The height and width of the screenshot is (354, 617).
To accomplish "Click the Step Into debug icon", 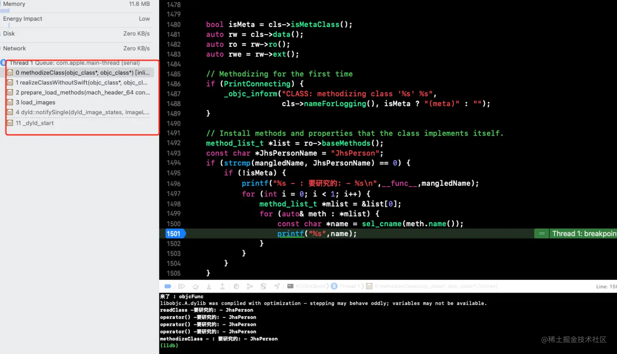I will tap(209, 286).
